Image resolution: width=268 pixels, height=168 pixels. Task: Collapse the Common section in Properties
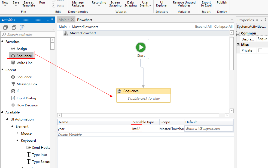(238, 33)
